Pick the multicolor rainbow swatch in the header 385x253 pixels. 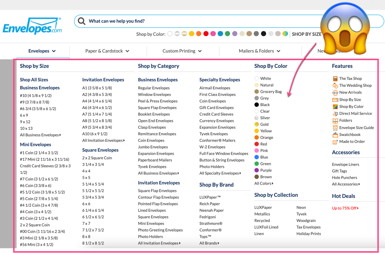tap(285, 34)
